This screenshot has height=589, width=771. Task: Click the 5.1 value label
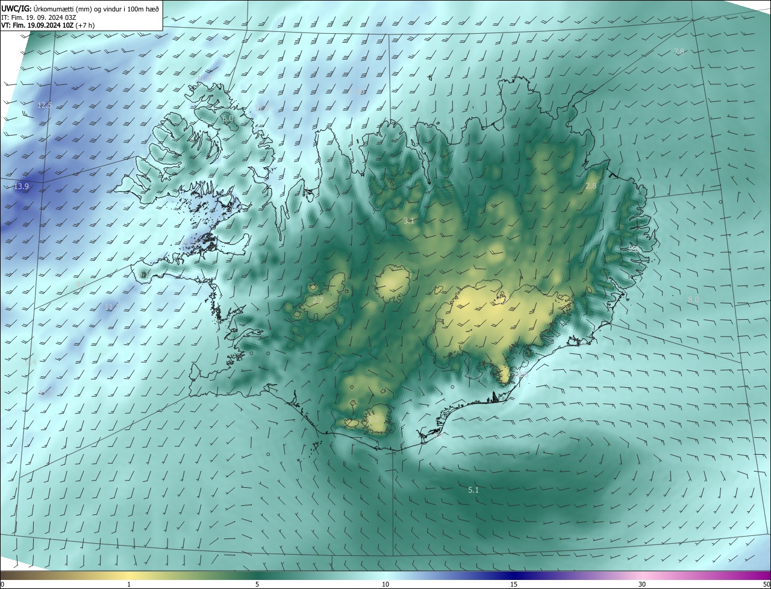tap(473, 490)
